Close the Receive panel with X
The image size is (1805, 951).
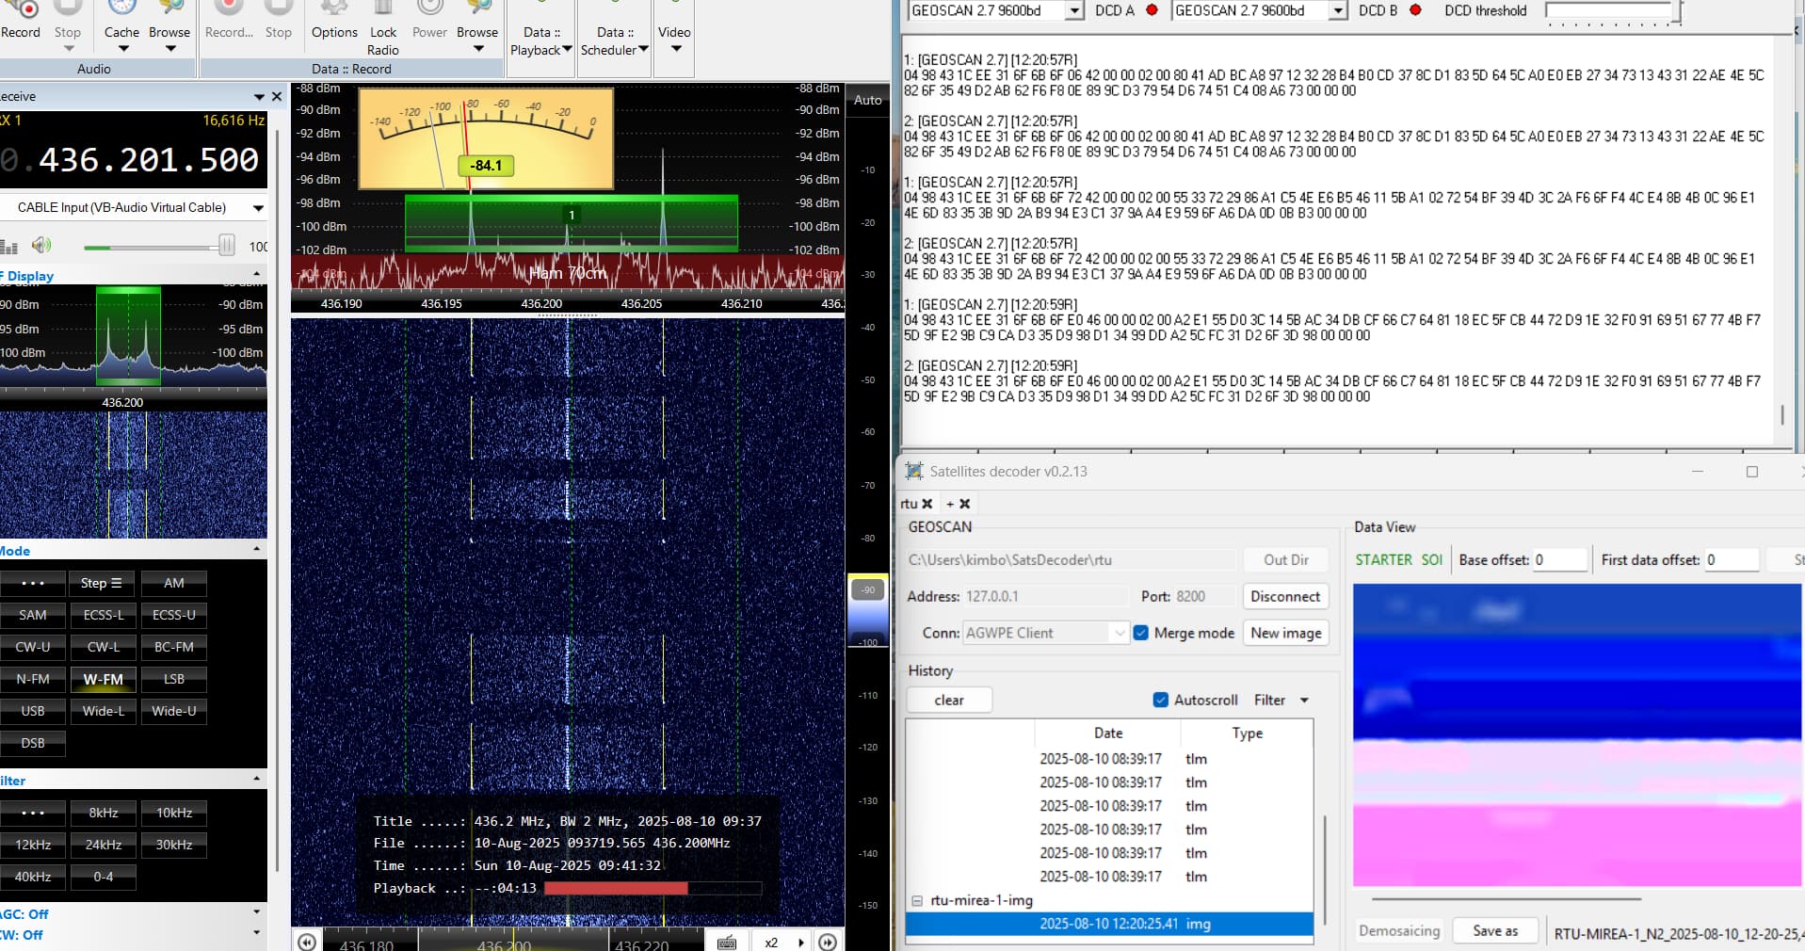pyautogui.click(x=277, y=96)
